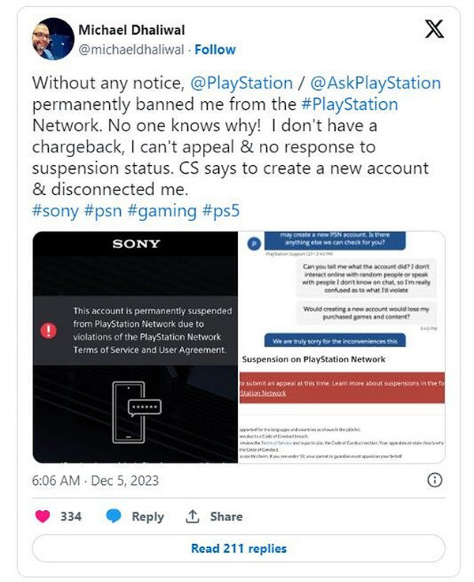
Task: Click Read 211 replies button
Action: 239,548
